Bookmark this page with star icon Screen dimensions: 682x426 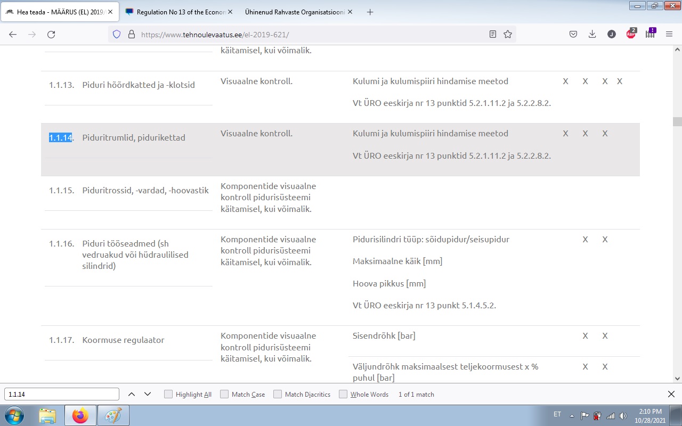[x=508, y=34]
